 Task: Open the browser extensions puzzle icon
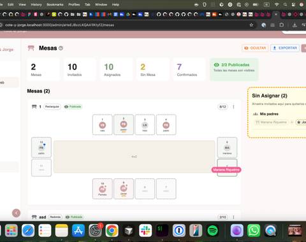tap(282, 25)
